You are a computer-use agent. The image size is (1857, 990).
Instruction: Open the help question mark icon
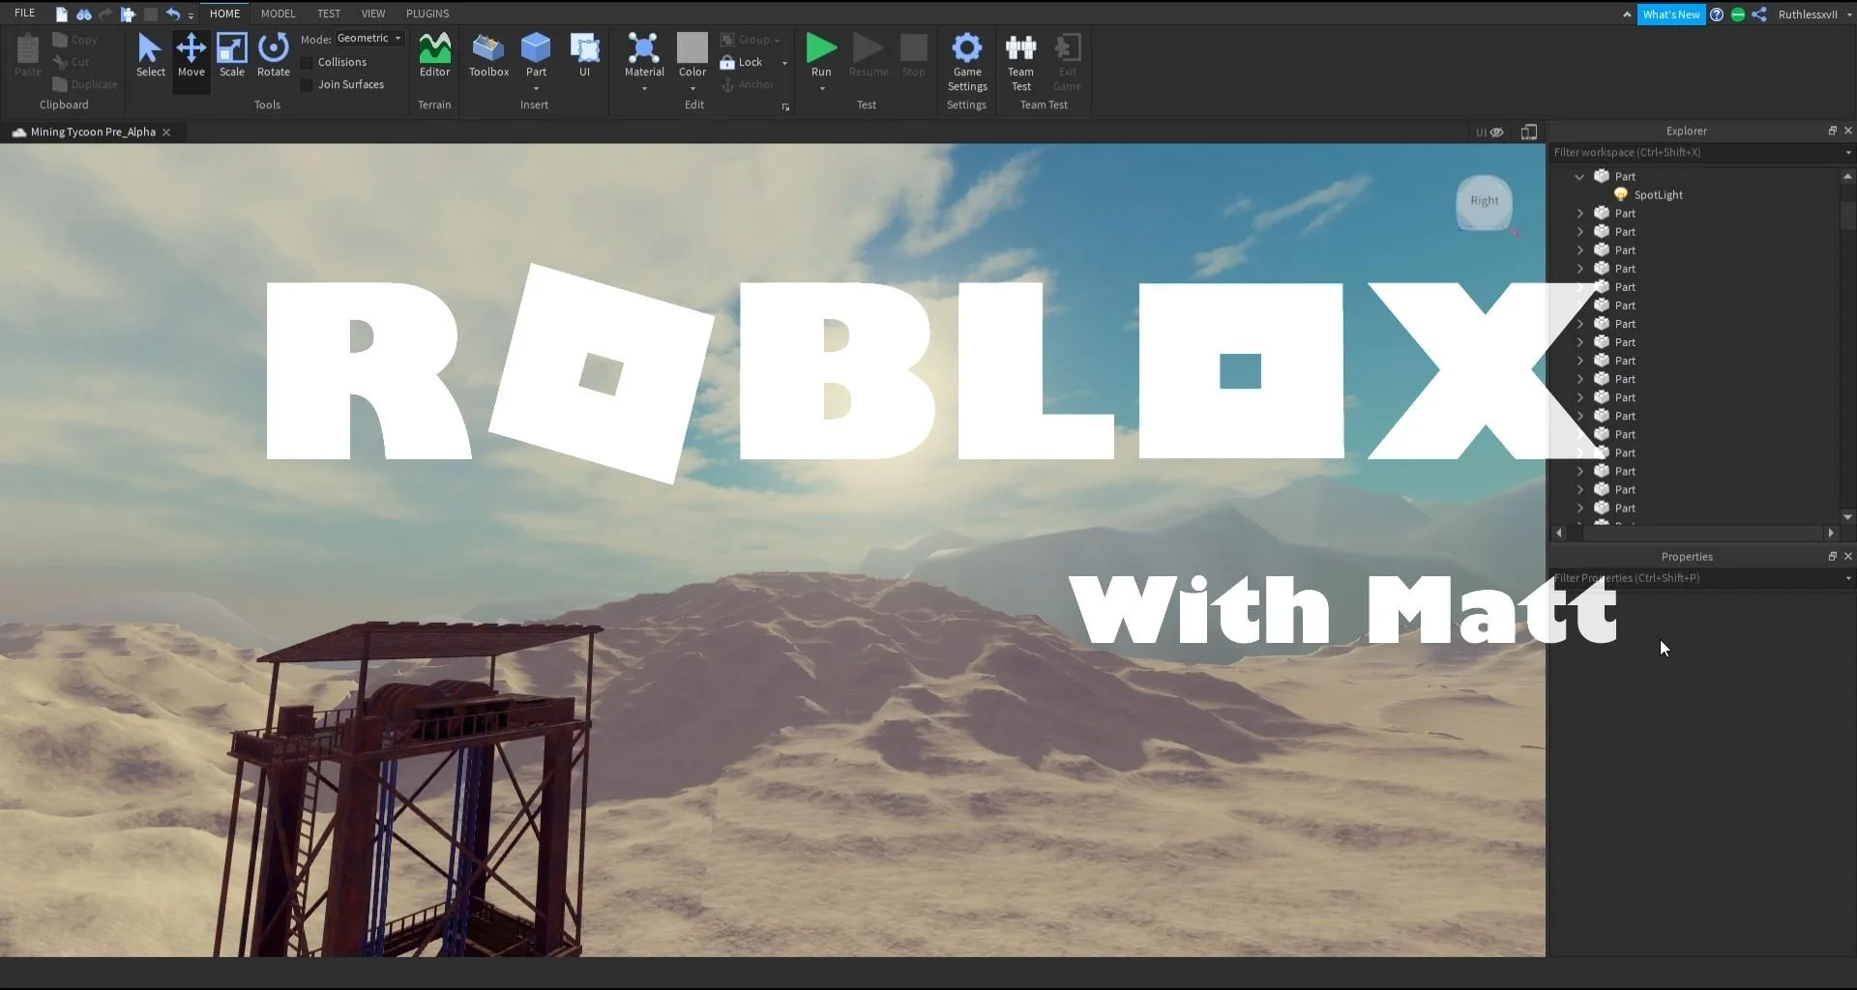(1717, 15)
